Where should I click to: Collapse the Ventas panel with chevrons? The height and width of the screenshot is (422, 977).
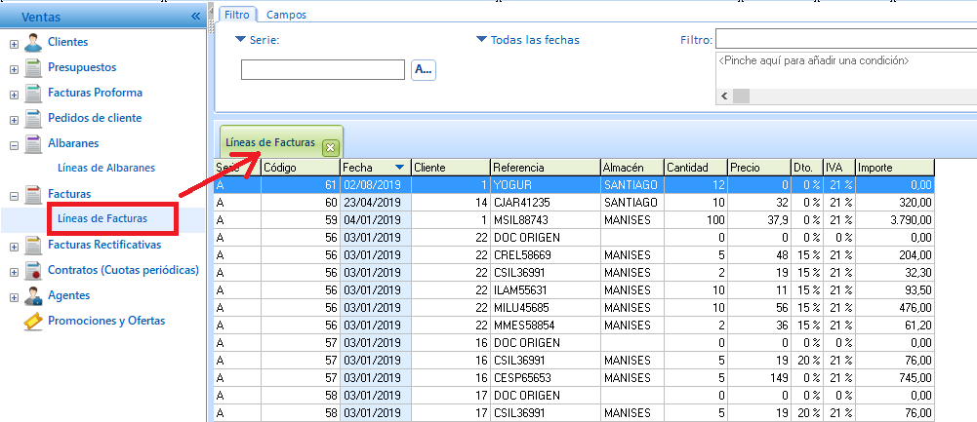coord(195,17)
